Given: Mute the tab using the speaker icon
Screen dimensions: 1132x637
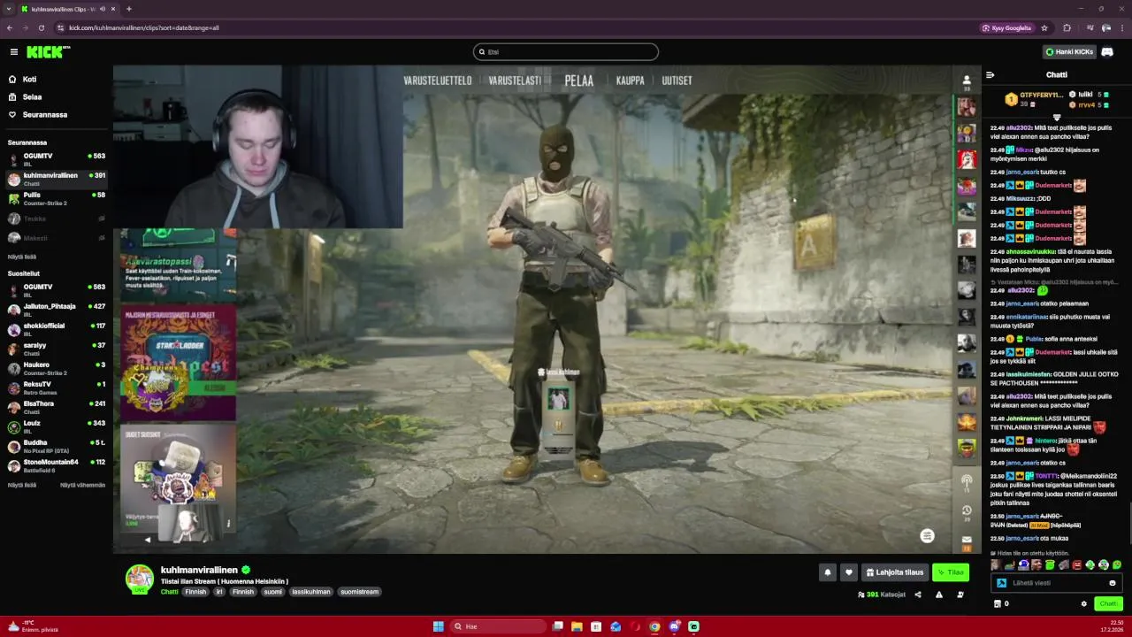Looking at the screenshot, I should tap(103, 9).
